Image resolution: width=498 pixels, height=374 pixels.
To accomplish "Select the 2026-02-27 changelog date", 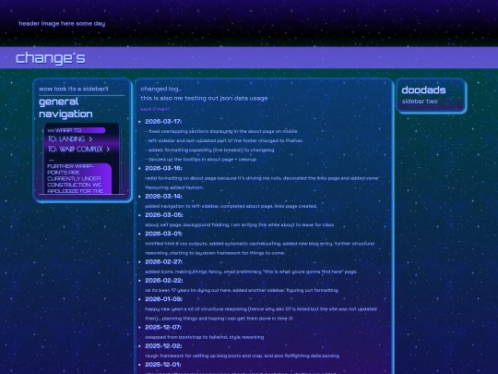I will (x=163, y=261).
